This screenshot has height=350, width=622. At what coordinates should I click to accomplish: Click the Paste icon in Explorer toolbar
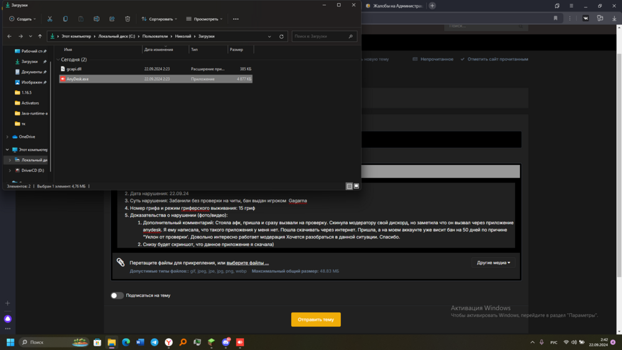(81, 19)
